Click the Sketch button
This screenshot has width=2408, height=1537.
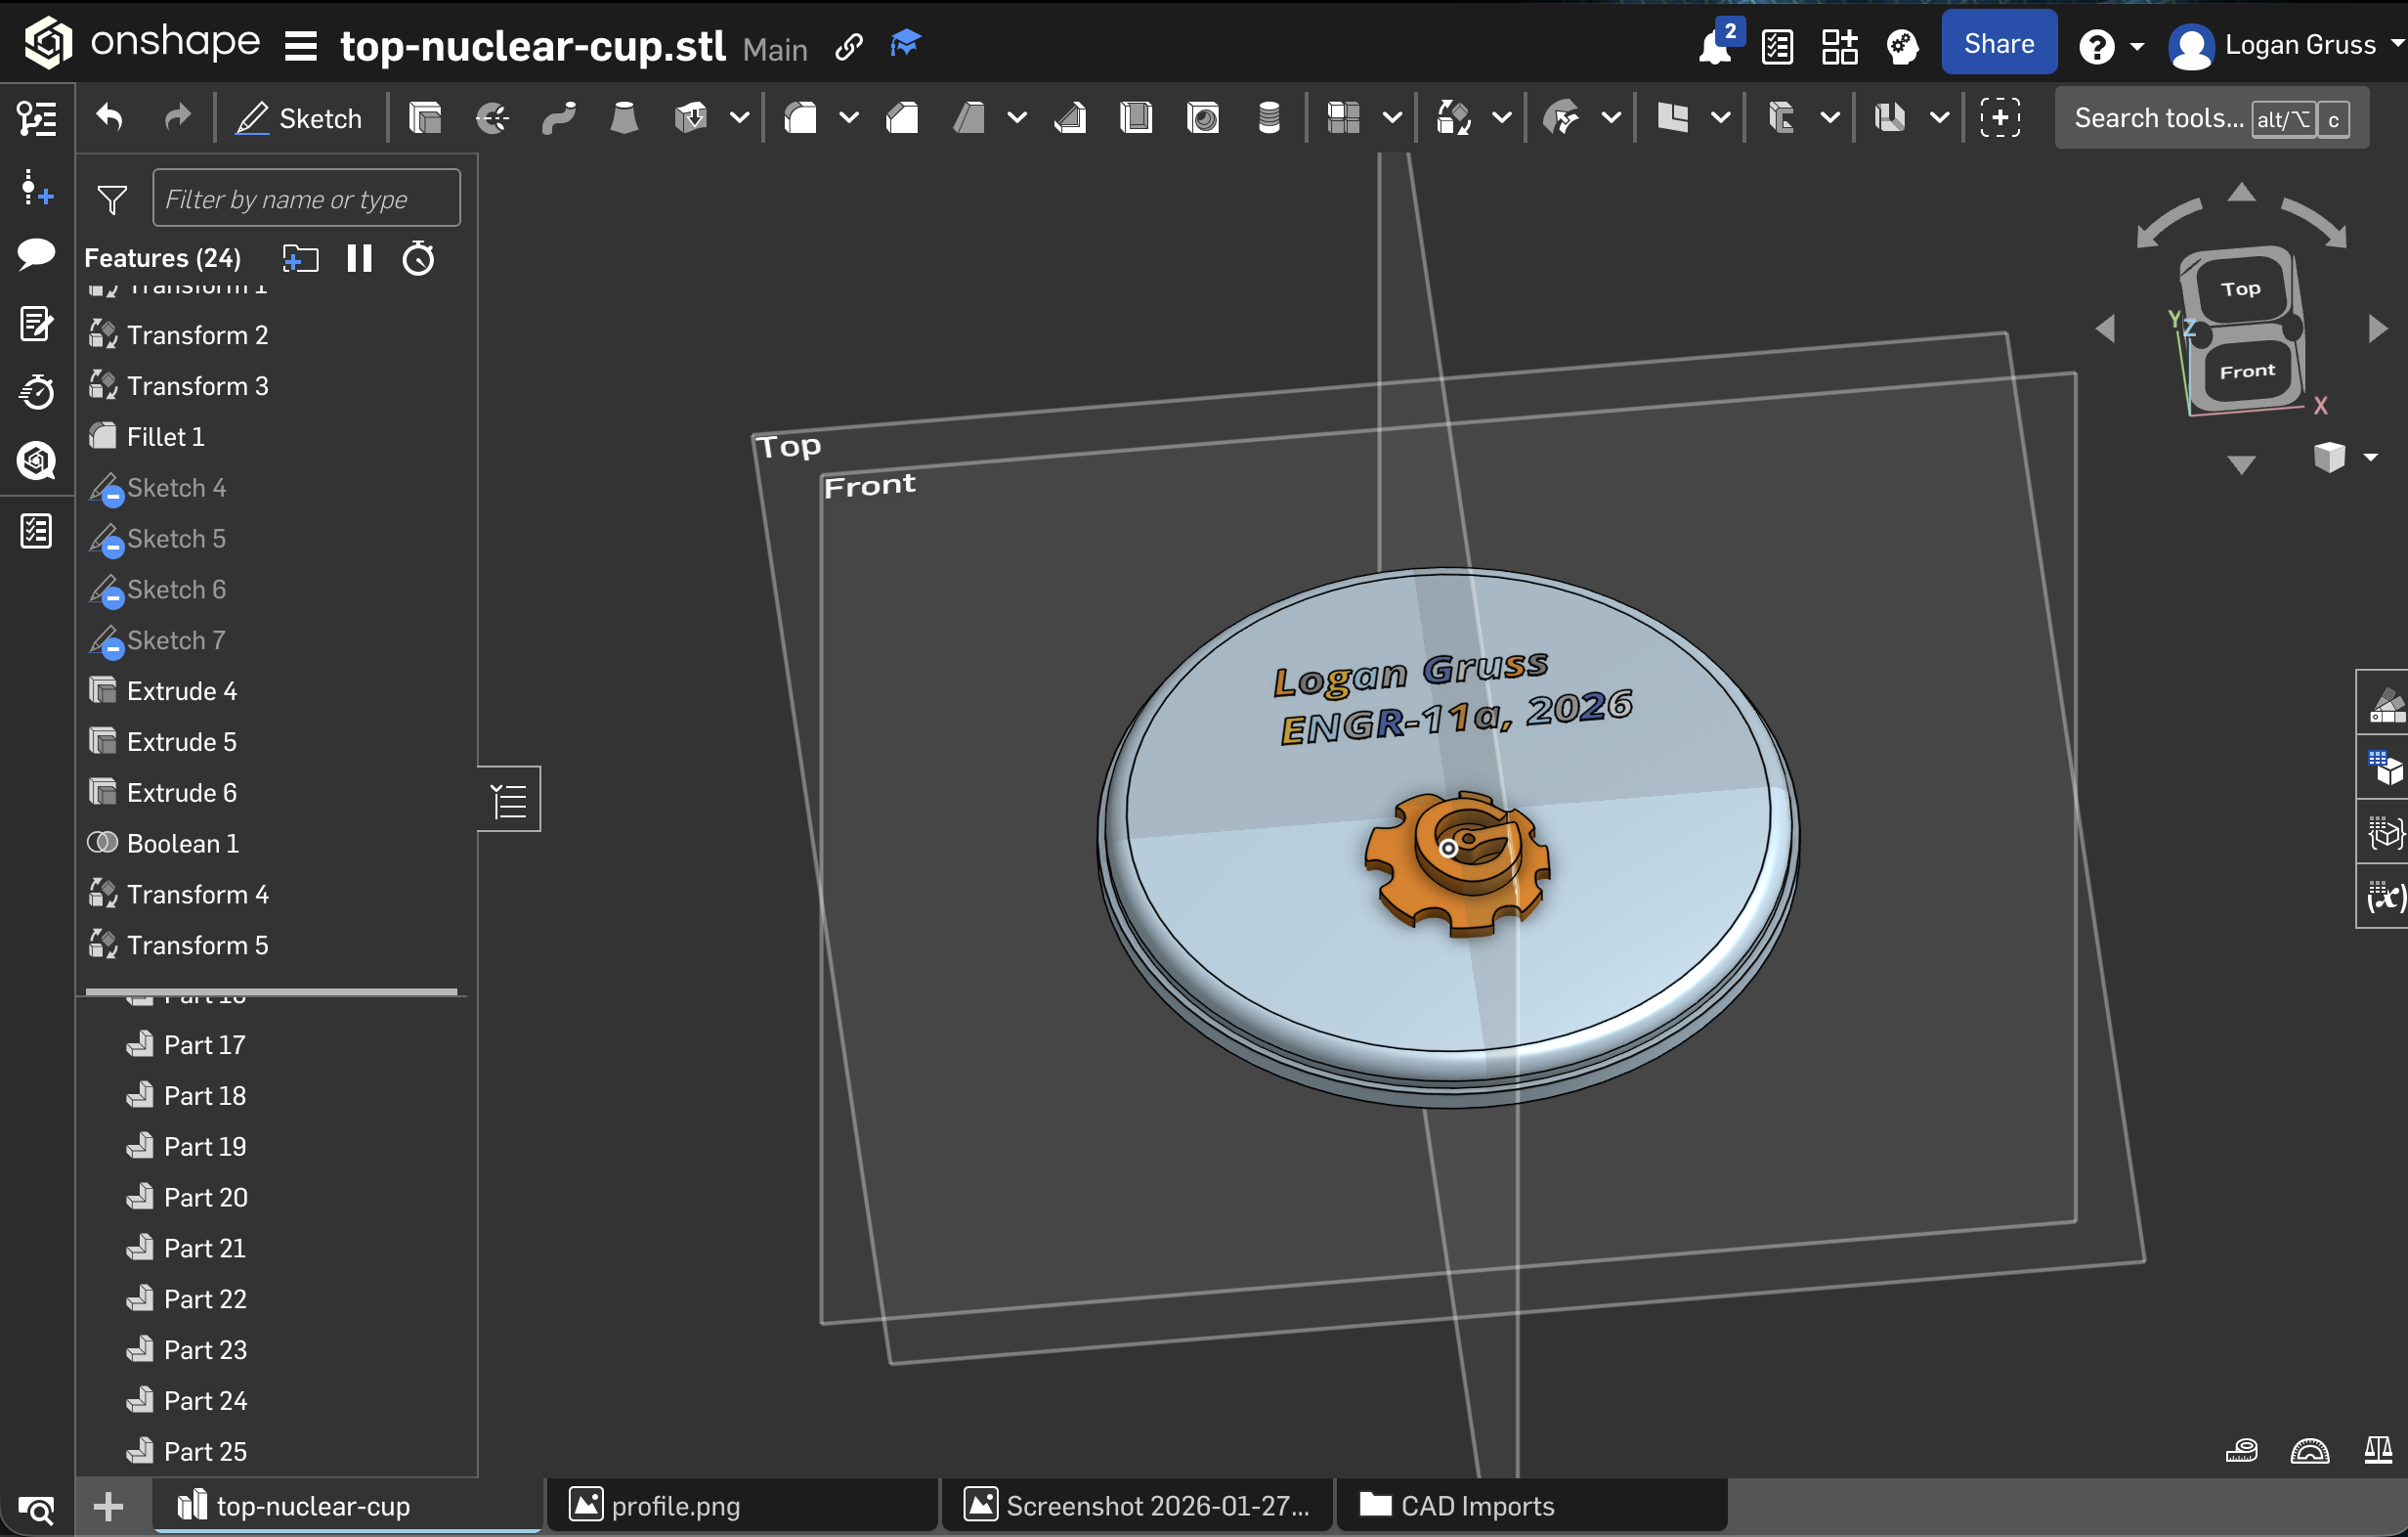tap(300, 118)
